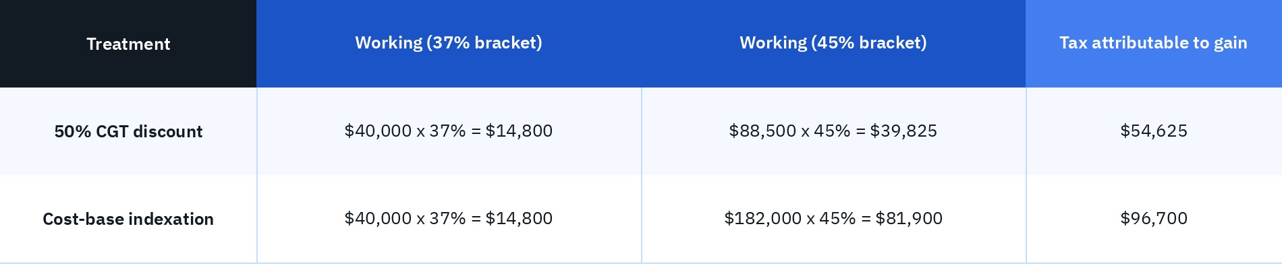Select the Working (37% bracket) header

449,44
